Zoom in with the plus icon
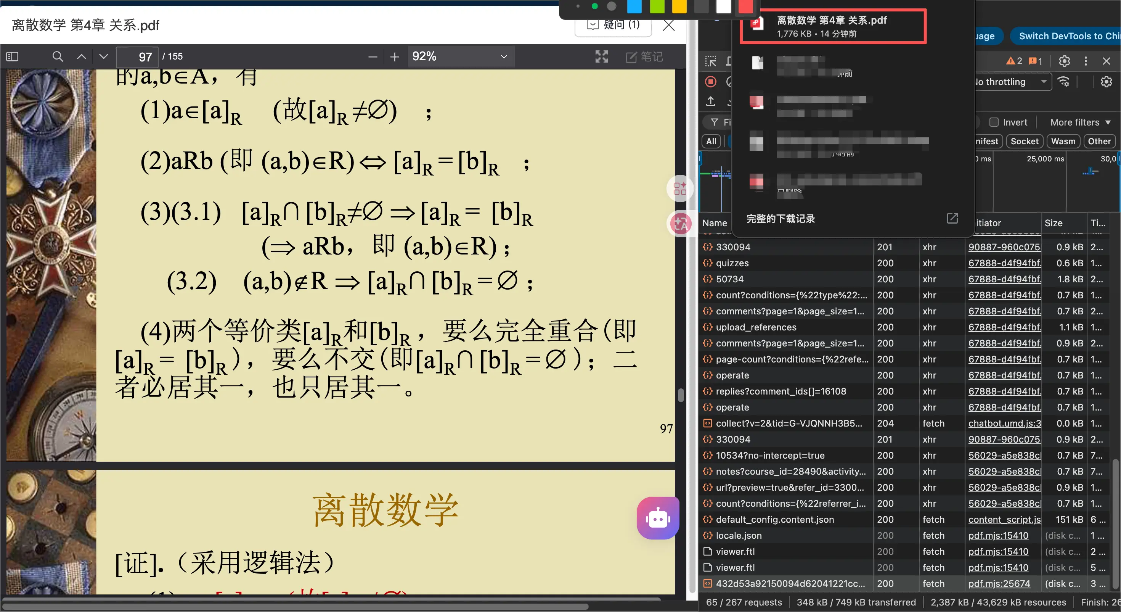The width and height of the screenshot is (1121, 612). click(394, 56)
